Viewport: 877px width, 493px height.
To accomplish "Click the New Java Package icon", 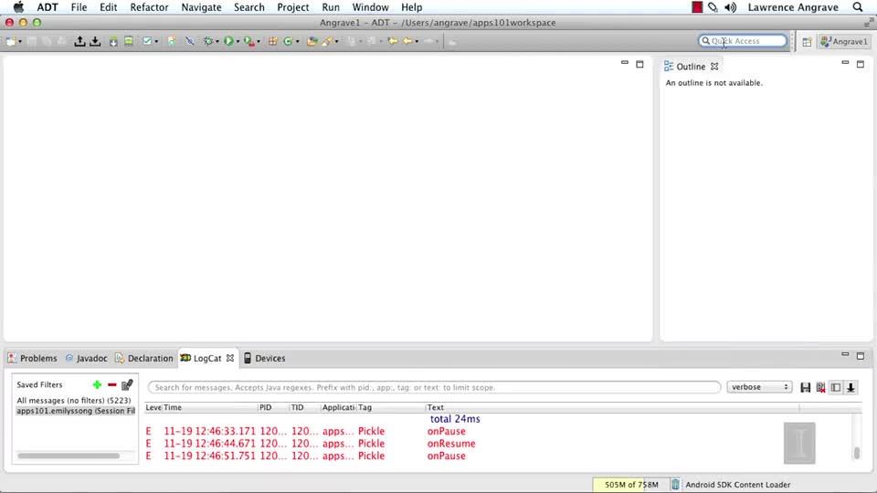I will [272, 41].
